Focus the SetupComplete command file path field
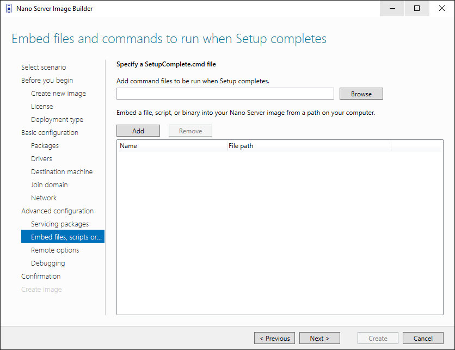This screenshot has width=455, height=350. (225, 94)
